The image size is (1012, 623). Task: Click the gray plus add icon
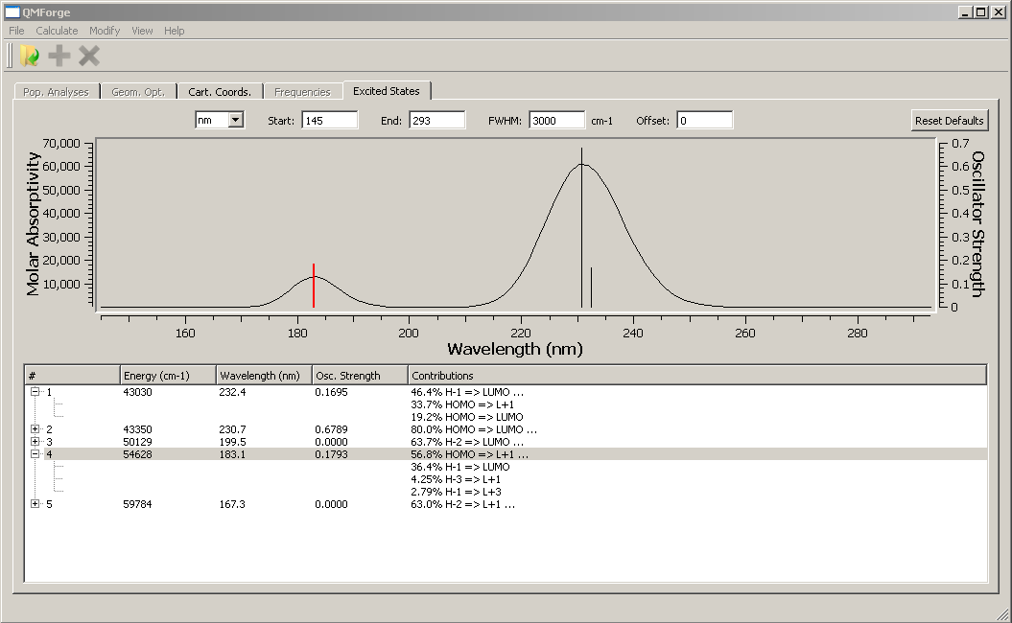coord(59,57)
